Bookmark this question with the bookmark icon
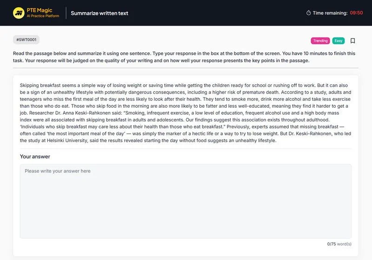This screenshot has height=260, width=372. click(x=352, y=41)
